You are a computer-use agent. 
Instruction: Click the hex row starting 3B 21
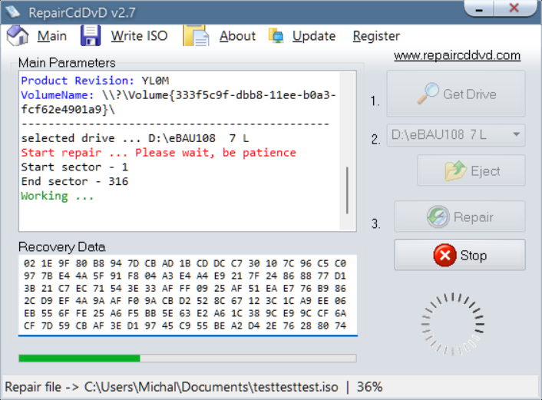coord(185,289)
